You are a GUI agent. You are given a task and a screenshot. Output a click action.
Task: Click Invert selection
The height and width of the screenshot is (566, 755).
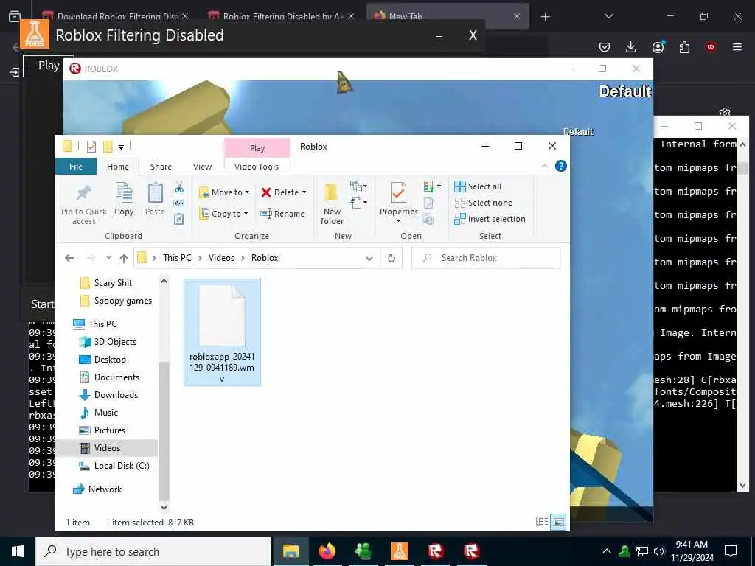490,220
